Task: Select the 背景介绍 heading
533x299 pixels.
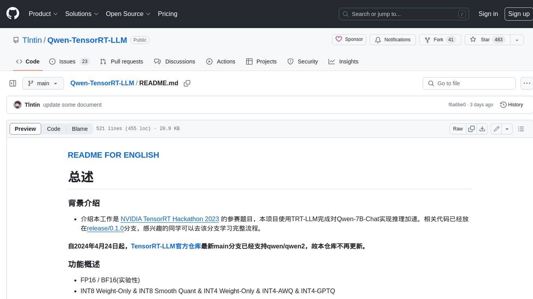Action: pos(84,203)
